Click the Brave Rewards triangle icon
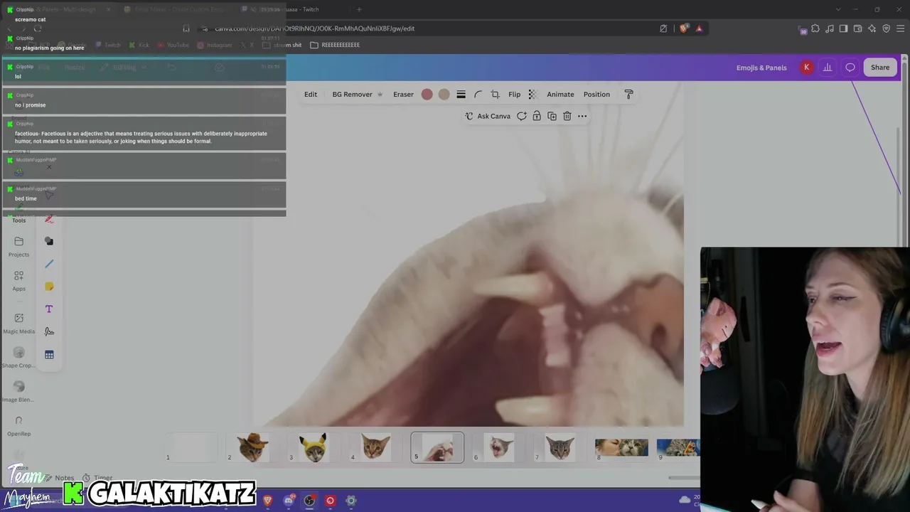The width and height of the screenshot is (910, 512). point(699,28)
